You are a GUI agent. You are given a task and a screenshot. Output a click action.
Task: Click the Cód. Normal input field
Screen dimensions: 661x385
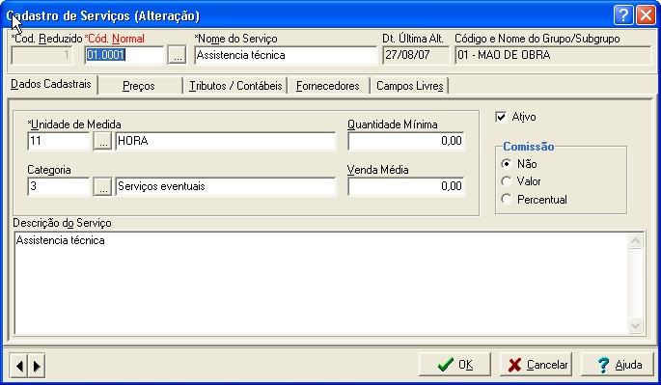click(x=124, y=55)
